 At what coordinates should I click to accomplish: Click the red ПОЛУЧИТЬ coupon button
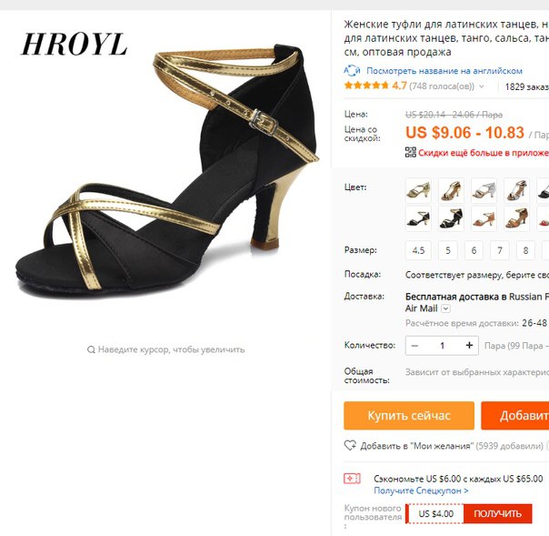pyautogui.click(x=497, y=514)
